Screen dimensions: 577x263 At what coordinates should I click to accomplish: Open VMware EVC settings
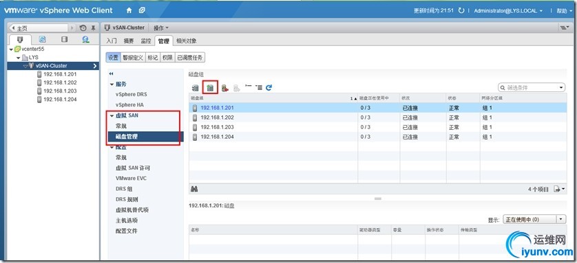(130, 179)
